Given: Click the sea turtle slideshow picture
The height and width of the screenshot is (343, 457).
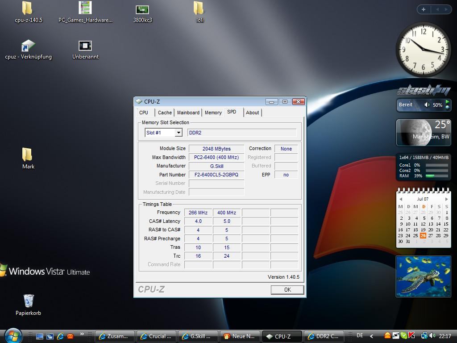Looking at the screenshot, I should [x=423, y=276].
